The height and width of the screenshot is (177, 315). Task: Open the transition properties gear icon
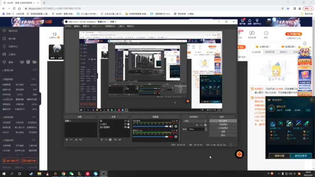point(205,125)
